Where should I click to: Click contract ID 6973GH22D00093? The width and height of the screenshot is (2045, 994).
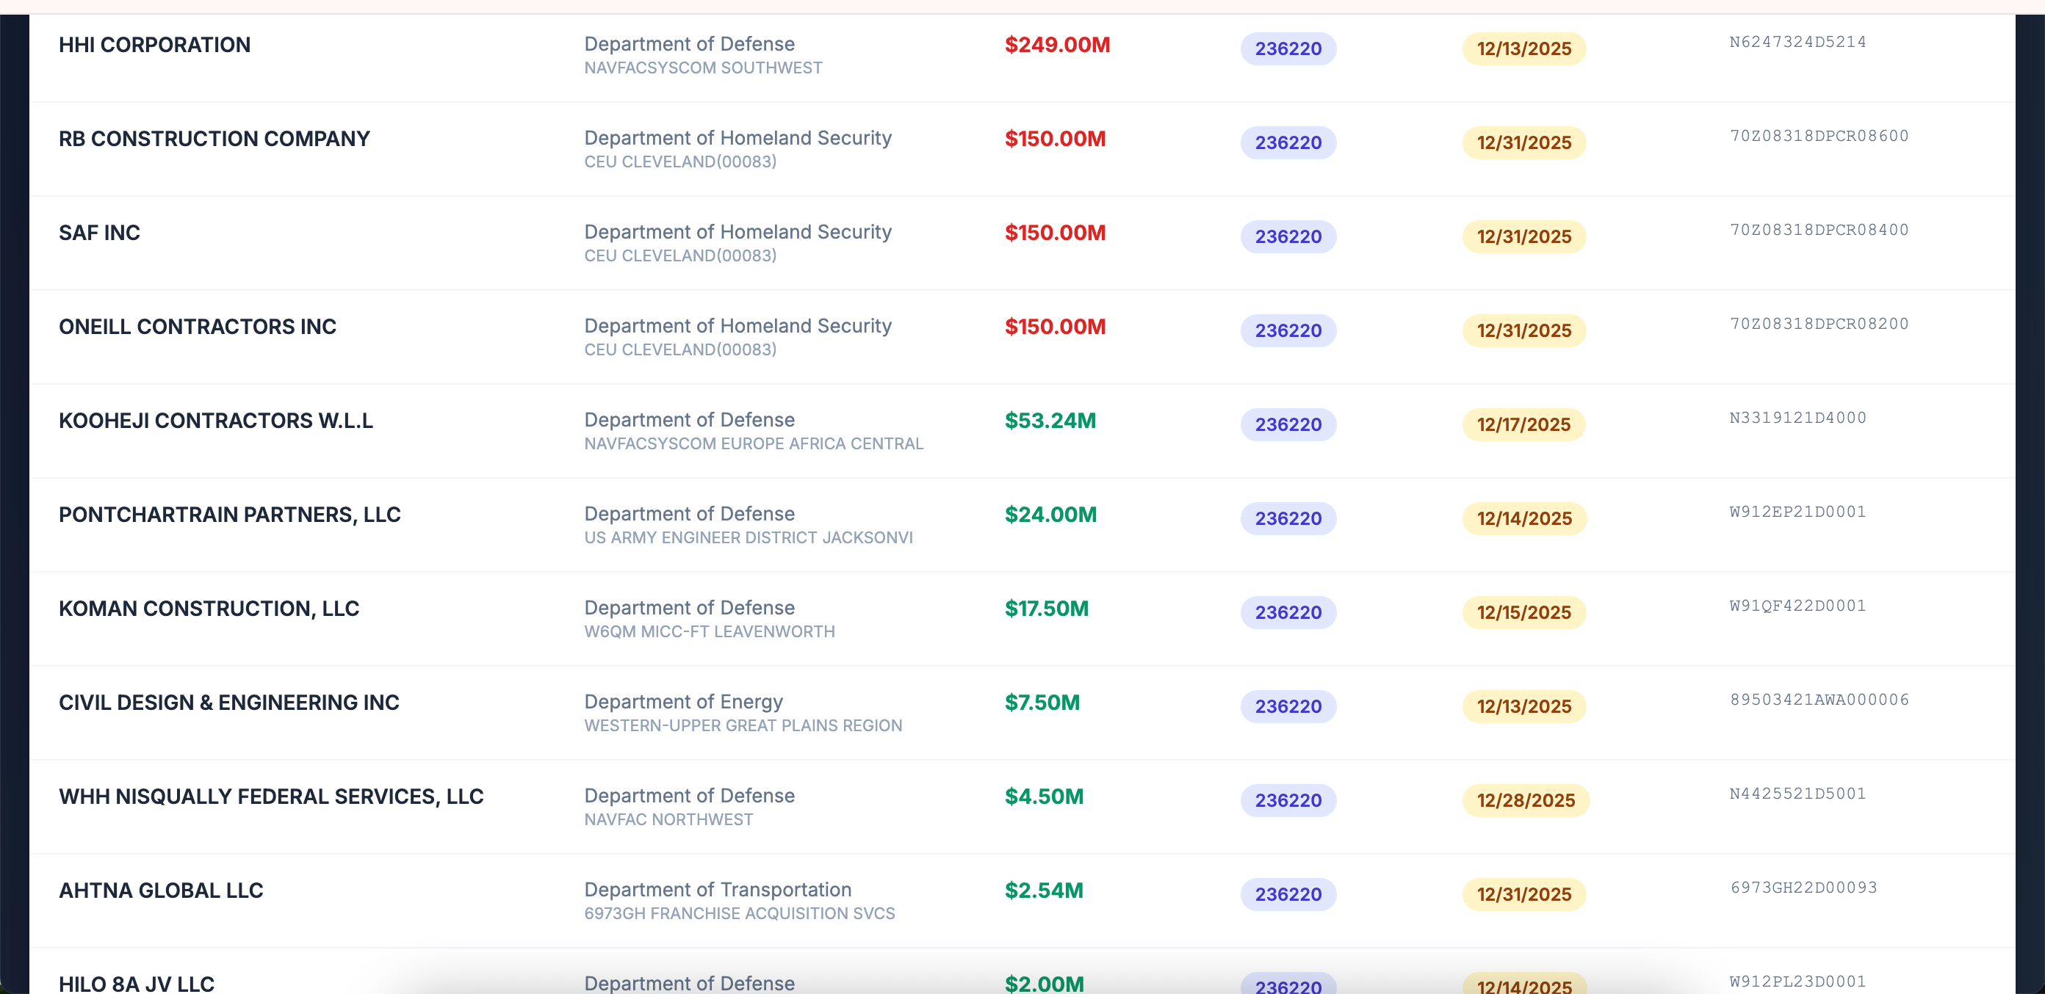[x=1803, y=888]
